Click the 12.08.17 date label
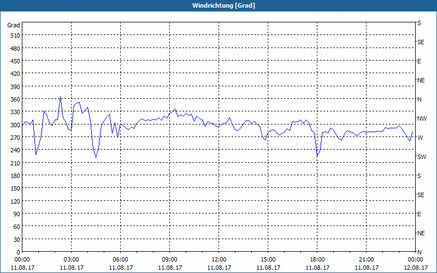This screenshot has width=437, height=273. (x=416, y=268)
